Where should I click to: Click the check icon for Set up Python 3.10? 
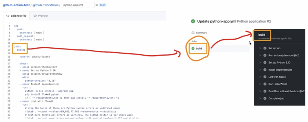coord(265,63)
